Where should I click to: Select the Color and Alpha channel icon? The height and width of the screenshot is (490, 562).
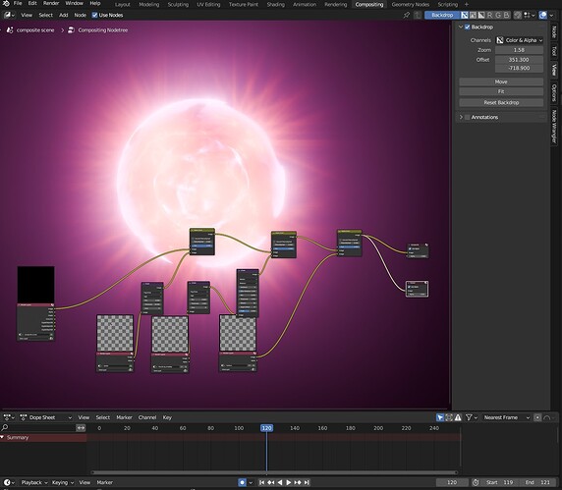click(x=465, y=15)
